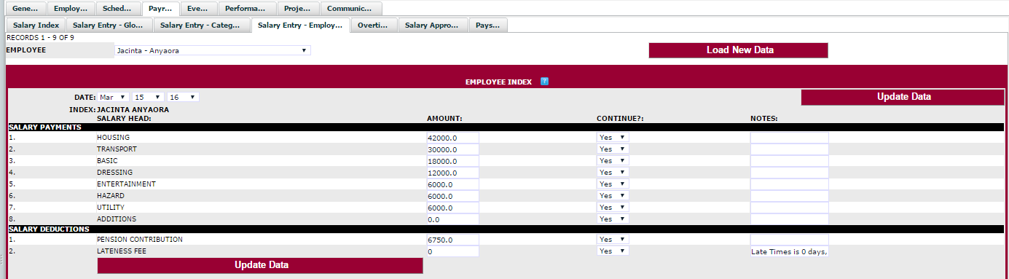1009x279 pixels.
Task: Open the Continue dropdown for Entertainment
Action: (x=613, y=184)
